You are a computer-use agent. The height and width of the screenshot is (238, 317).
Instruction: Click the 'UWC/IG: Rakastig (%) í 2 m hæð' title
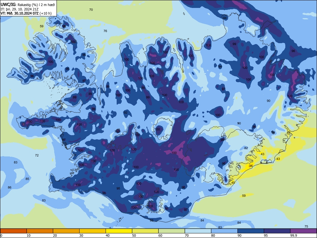28,4
